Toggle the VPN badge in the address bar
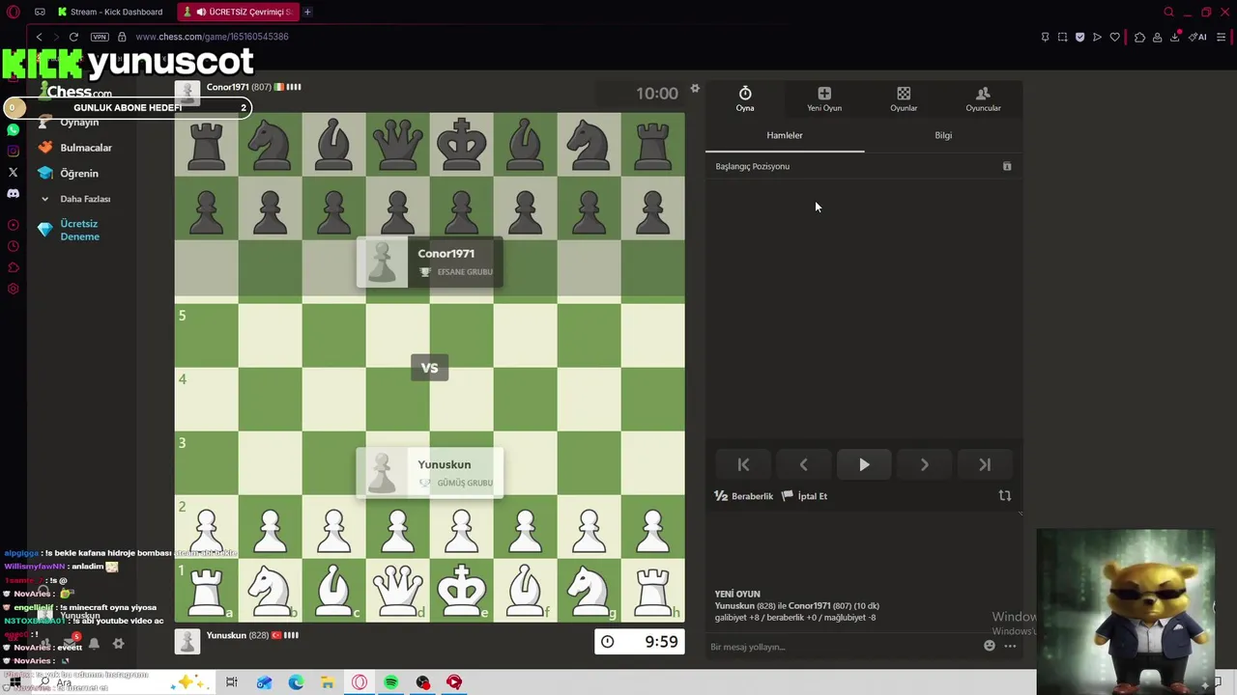 [x=100, y=37]
